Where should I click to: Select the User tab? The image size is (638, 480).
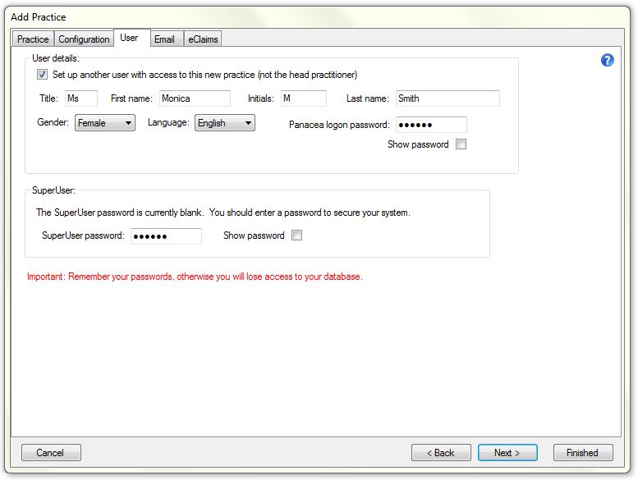click(x=129, y=38)
